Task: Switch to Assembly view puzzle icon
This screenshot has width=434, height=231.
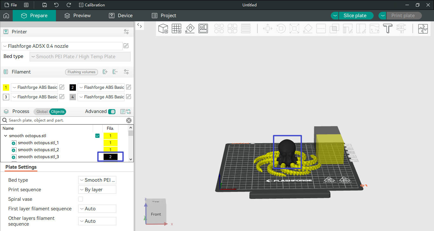Action: pos(423,28)
